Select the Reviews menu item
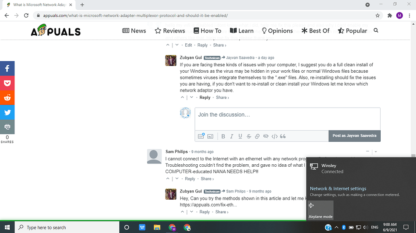This screenshot has height=233, width=416. [x=170, y=31]
